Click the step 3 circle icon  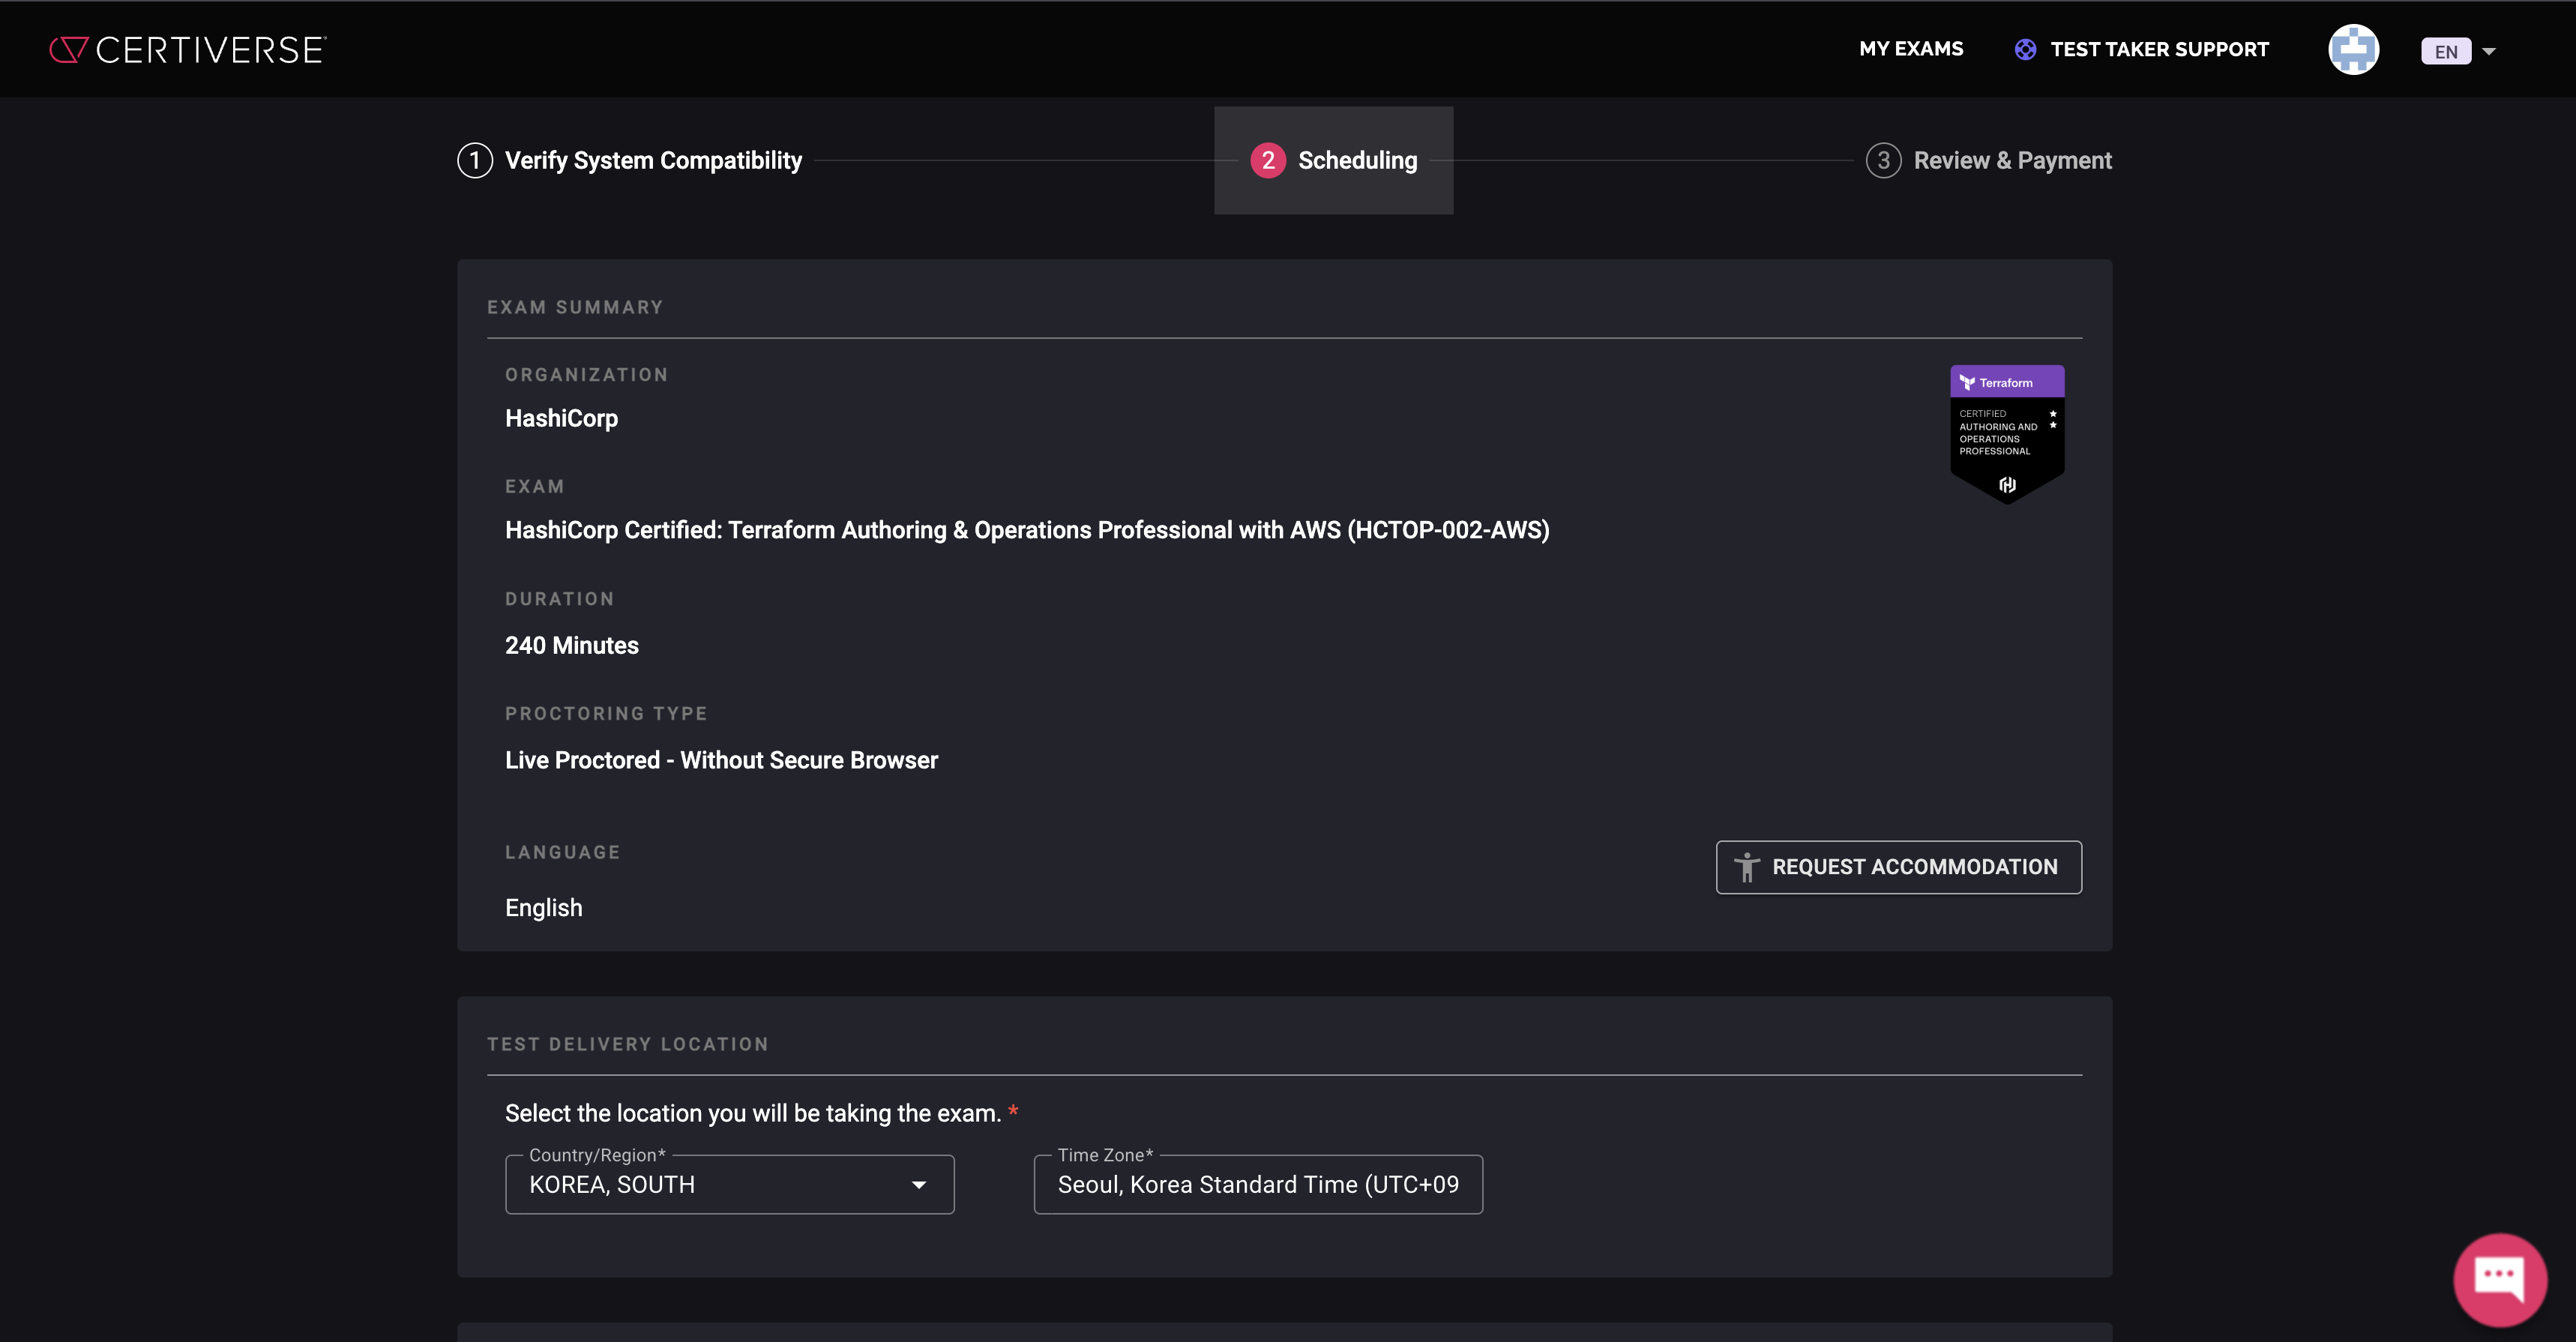click(1883, 161)
